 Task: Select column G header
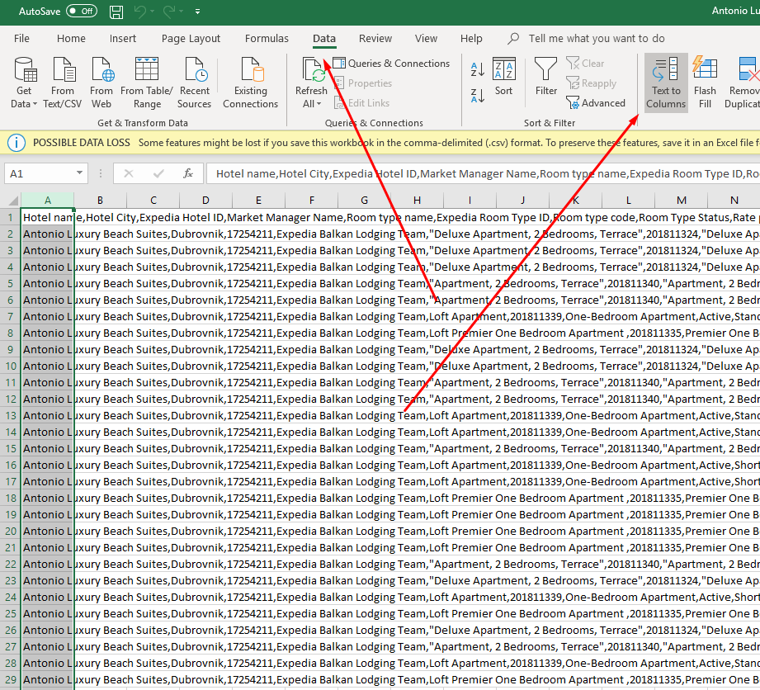pos(365,201)
